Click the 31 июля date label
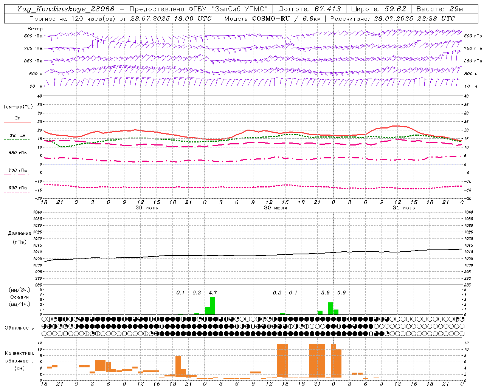 404,208
